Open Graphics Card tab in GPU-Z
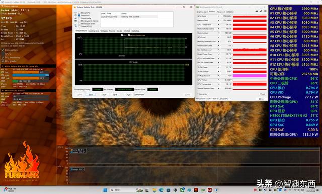 202,12
